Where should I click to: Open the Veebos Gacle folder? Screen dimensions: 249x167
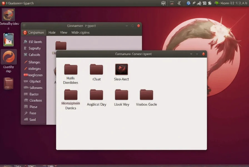[x=146, y=95]
